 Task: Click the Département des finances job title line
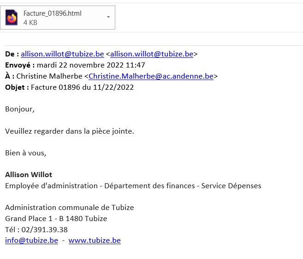133,186
